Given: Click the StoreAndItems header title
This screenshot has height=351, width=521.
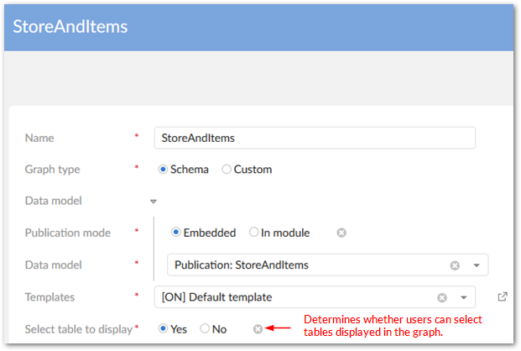Looking at the screenshot, I should pyautogui.click(x=70, y=26).
